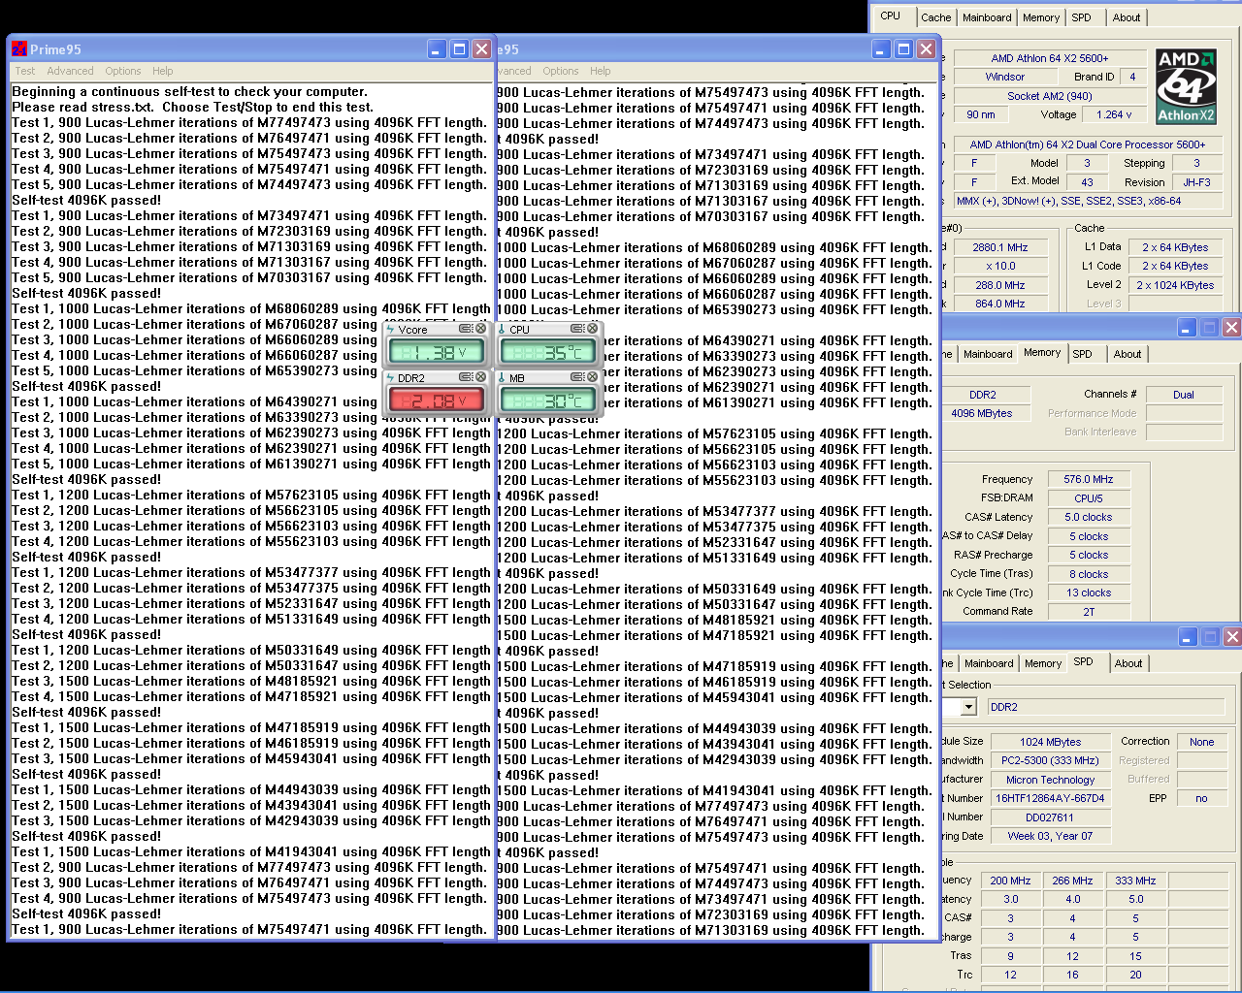Click the thermometer icon on the MB widget
The image size is (1242, 993).
[x=503, y=377]
